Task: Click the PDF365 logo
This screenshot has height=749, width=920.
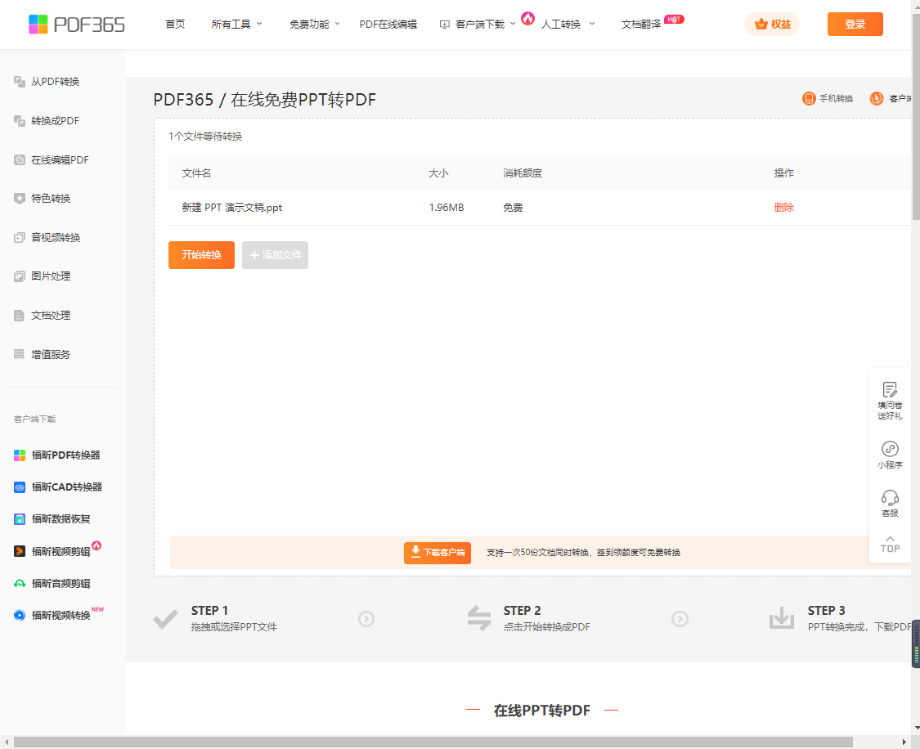Action: [77, 24]
